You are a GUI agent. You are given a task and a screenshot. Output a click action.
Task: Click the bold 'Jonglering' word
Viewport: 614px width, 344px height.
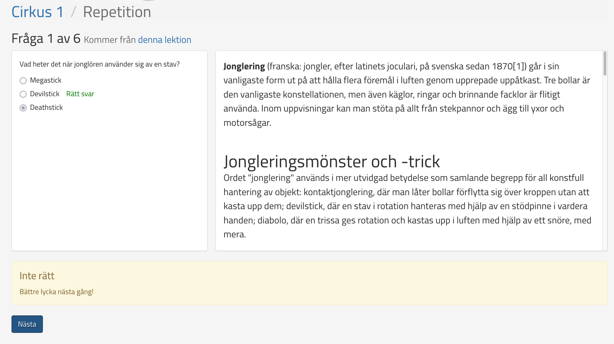(x=244, y=67)
